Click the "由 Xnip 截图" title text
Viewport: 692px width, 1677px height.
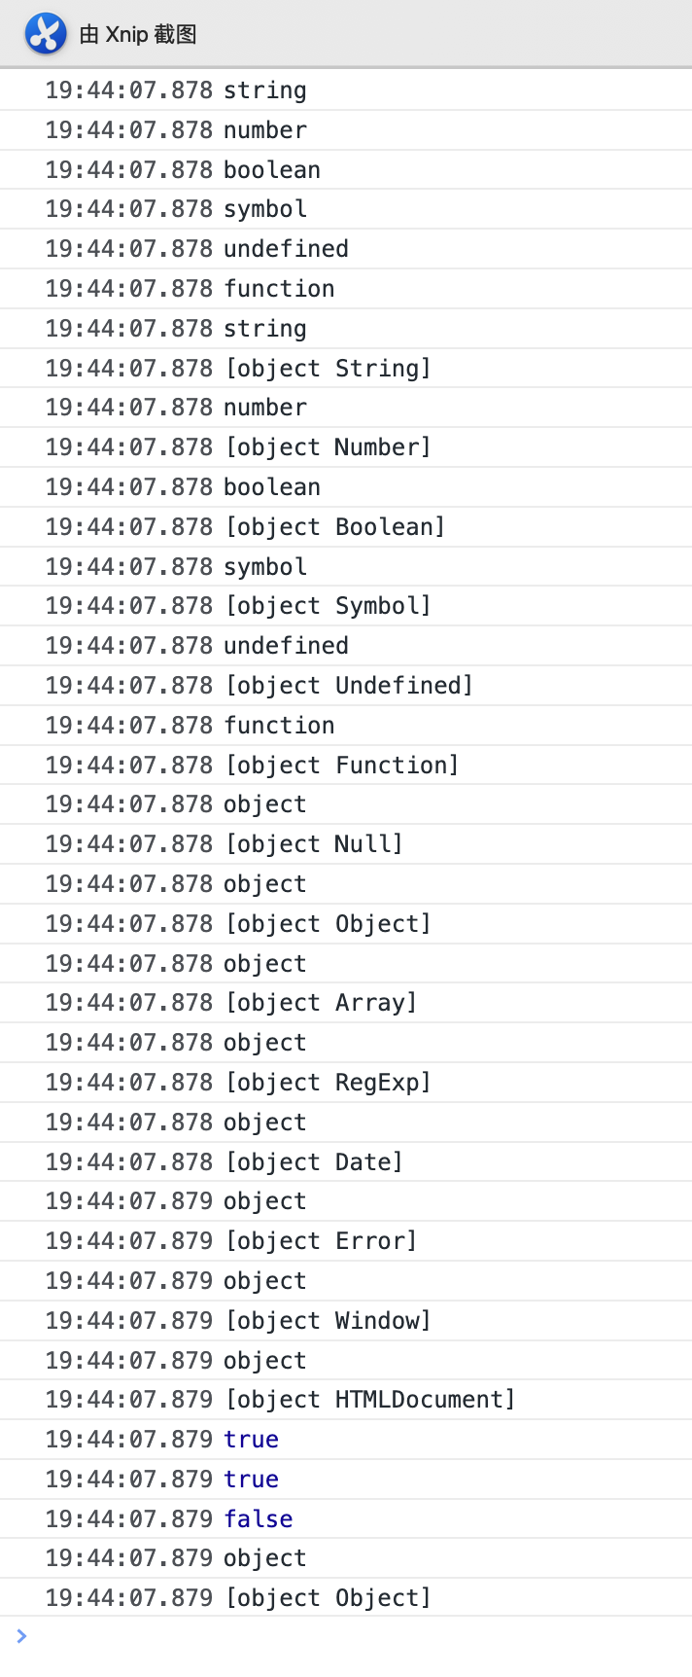coord(138,35)
